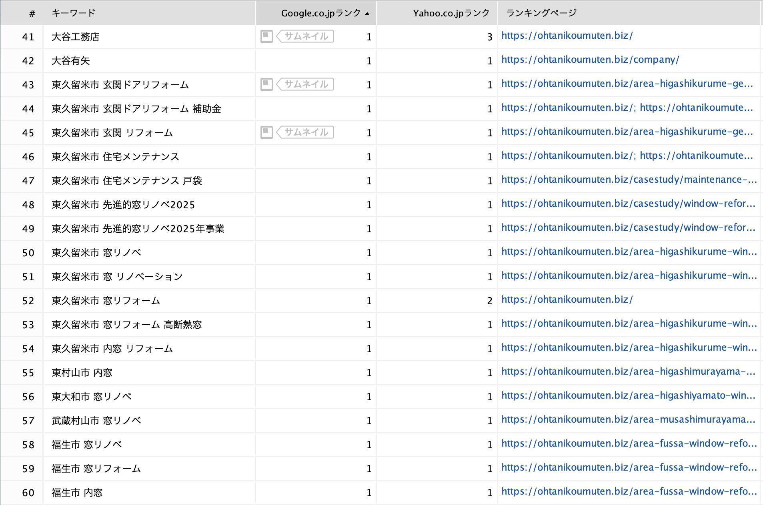The image size is (763, 505).
Task: Click thumbnail icon for 東久留米市 玄関 リフォーム
Action: tap(266, 132)
